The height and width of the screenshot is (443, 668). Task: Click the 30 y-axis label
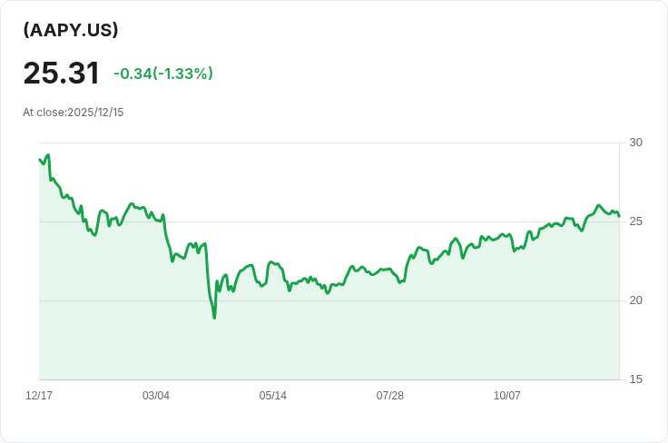pos(635,143)
